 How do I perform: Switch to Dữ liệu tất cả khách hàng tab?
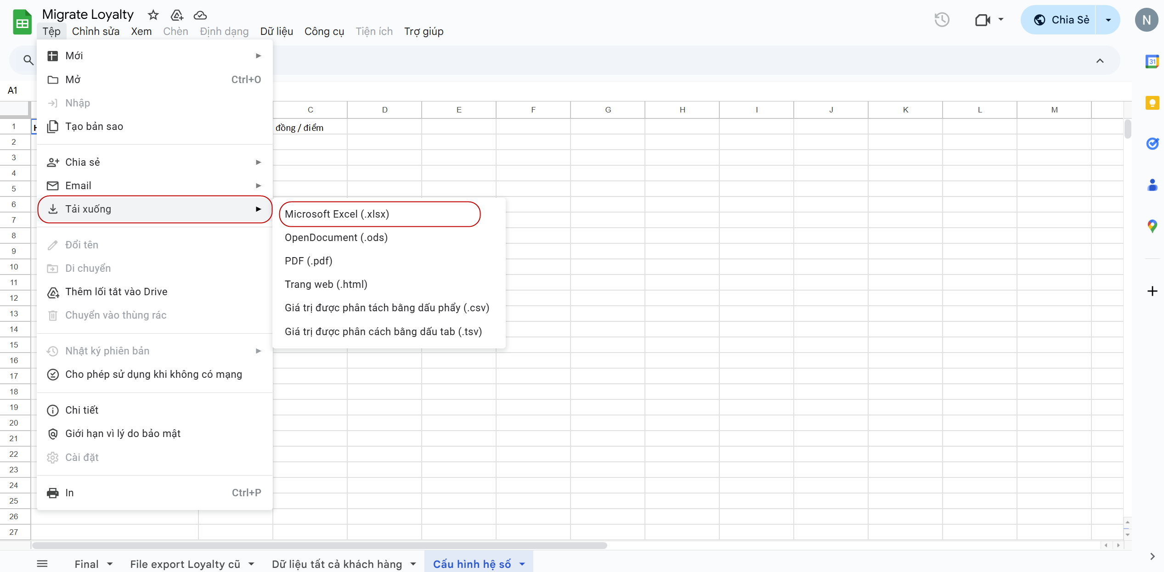click(337, 564)
